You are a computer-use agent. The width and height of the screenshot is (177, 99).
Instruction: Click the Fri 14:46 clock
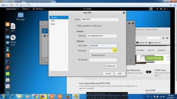pyautogui.click(x=87, y=9)
